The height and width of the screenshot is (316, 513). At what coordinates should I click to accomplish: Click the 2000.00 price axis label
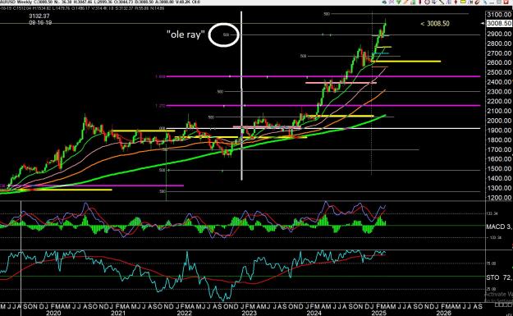pyautogui.click(x=499, y=121)
